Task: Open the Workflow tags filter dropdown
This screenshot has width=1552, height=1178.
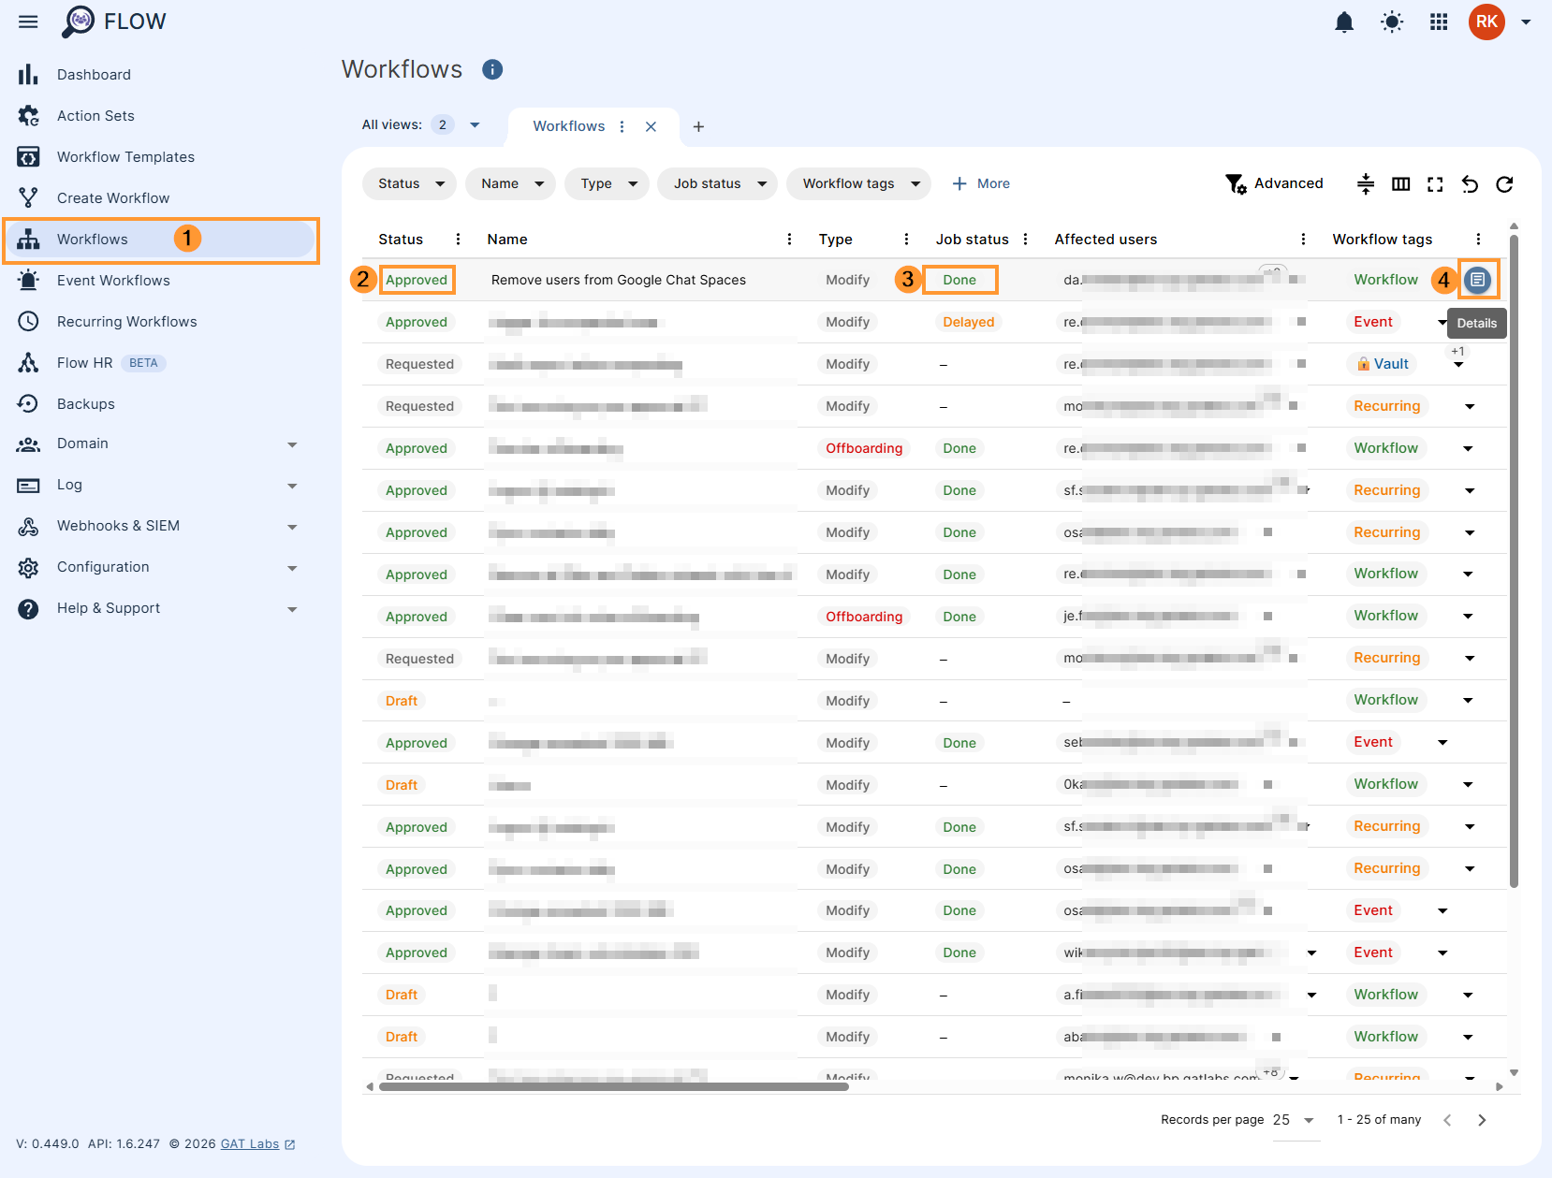Action: point(858,183)
